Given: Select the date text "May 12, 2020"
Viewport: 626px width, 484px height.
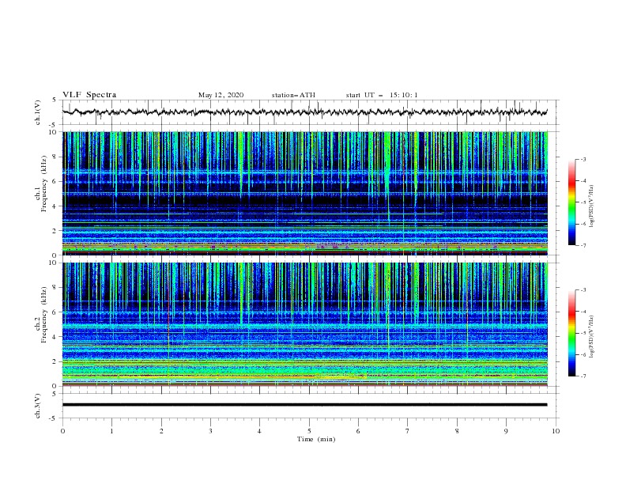Looking at the screenshot, I should pyautogui.click(x=221, y=95).
